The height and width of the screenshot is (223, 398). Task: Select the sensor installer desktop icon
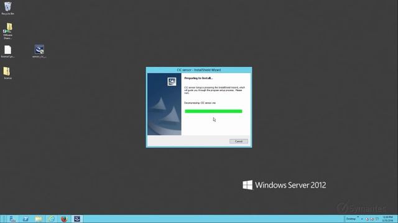click(39, 51)
